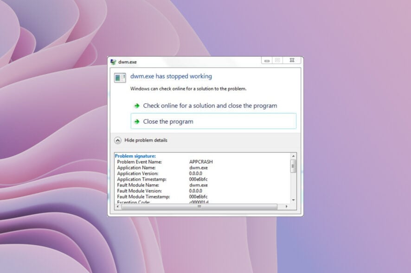Click the Fault Module Name row
Image resolution: width=411 pixels, height=273 pixels.
pos(139,185)
